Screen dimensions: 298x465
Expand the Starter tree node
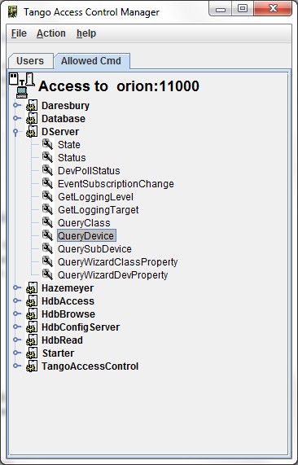click(x=17, y=353)
